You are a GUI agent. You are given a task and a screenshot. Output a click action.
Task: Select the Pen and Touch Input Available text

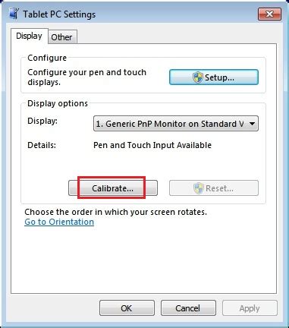pyautogui.click(x=152, y=145)
